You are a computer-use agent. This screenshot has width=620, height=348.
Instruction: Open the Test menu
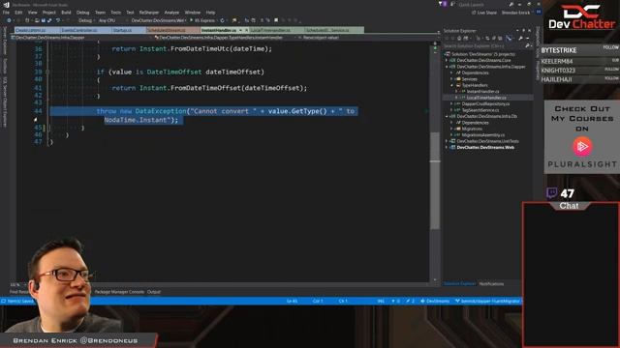[130, 13]
